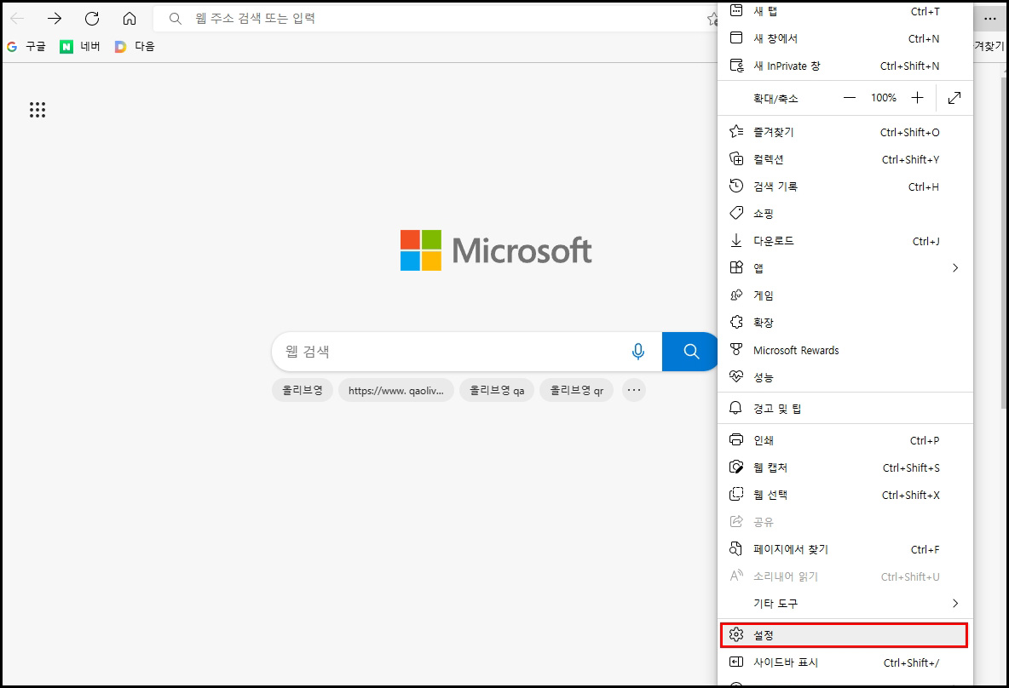Open 확장 menu item

tap(845, 322)
